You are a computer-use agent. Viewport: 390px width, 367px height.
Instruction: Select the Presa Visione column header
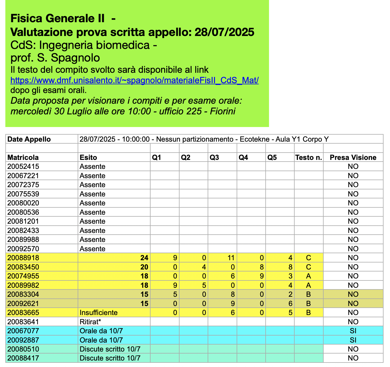(353, 157)
